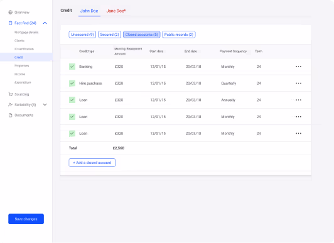This screenshot has height=243, width=334.
Task: Click the Save changes button
Action: pyautogui.click(x=26, y=219)
